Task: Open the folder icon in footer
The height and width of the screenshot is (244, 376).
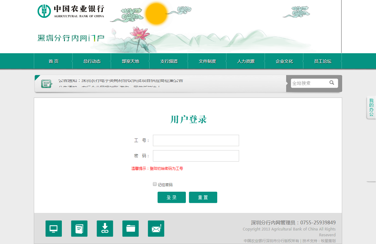Action: (130, 229)
